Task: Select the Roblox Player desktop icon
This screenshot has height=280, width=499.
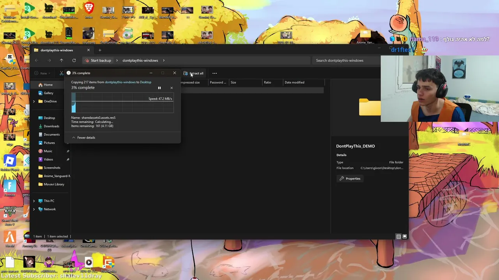Action: point(10,163)
